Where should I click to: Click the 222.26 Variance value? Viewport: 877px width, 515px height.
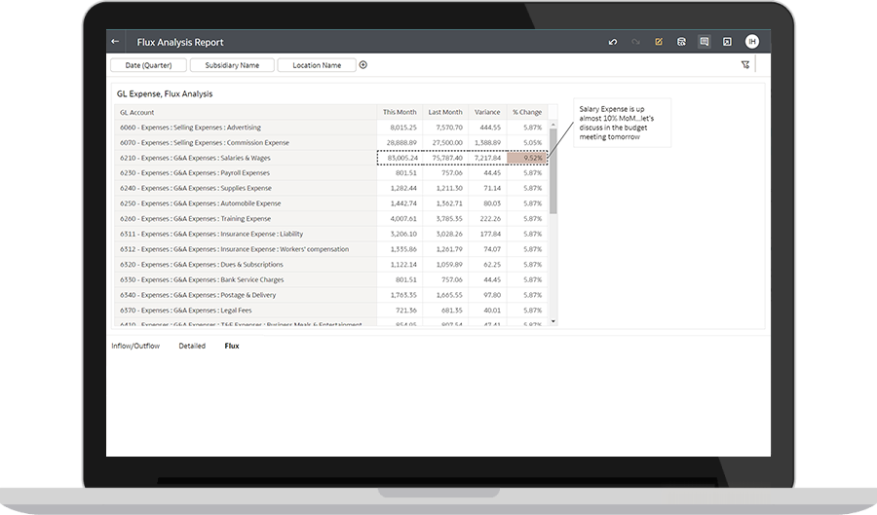click(490, 219)
